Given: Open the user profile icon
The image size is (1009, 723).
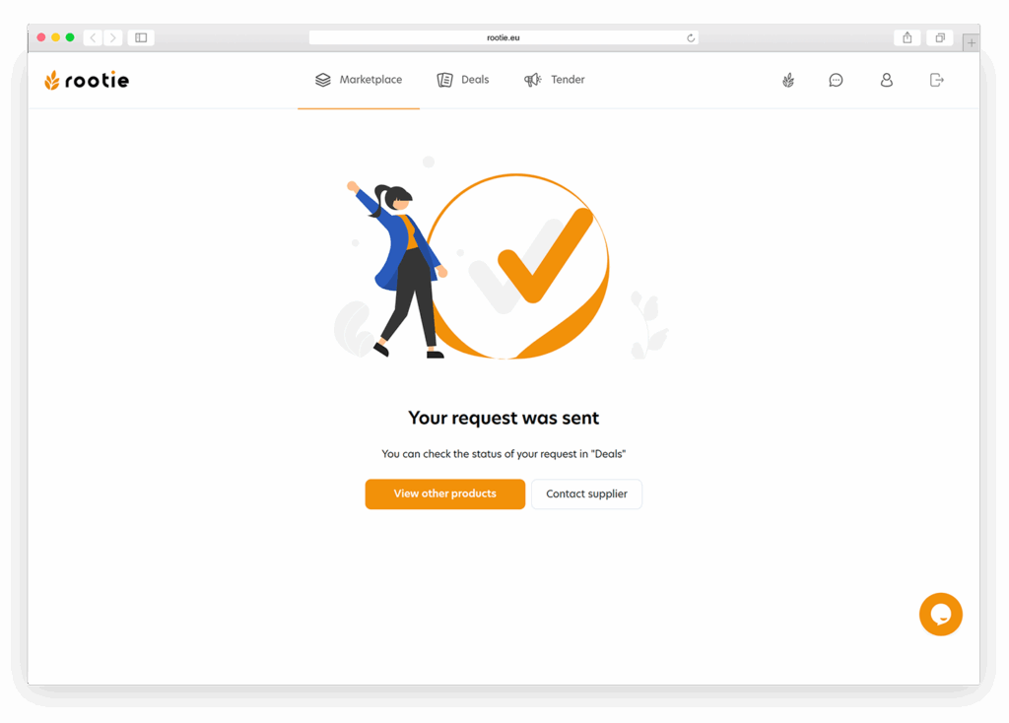Looking at the screenshot, I should click(887, 80).
